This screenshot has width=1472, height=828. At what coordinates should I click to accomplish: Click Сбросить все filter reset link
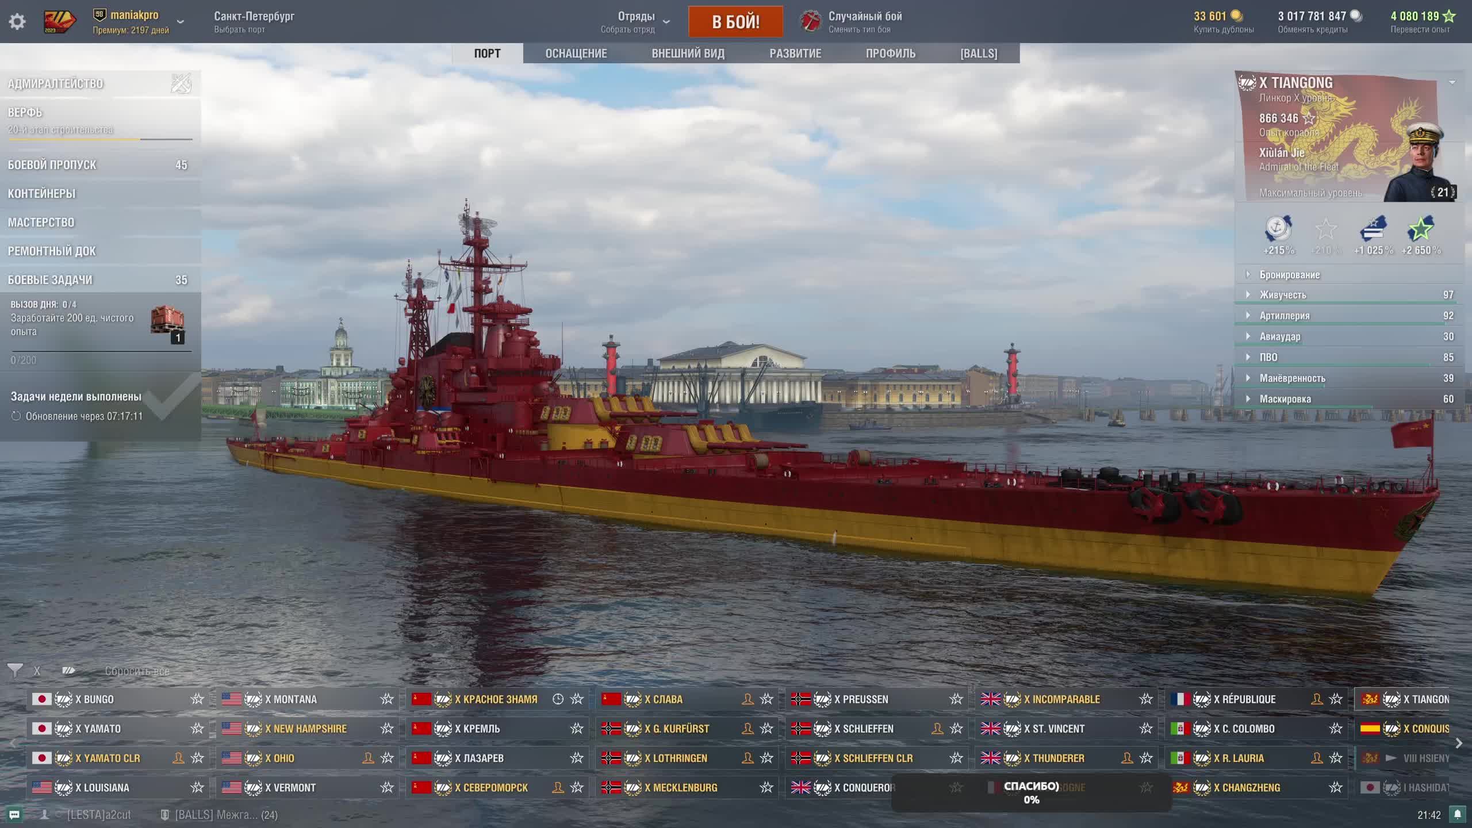pyautogui.click(x=137, y=671)
